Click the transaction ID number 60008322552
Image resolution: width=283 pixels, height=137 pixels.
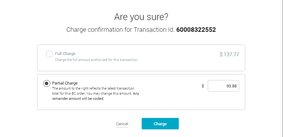click(x=196, y=30)
